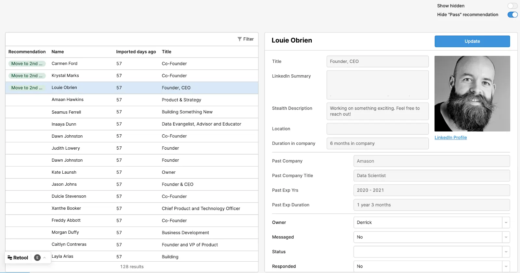Click the empty Location field
Screen dimensions: 520x273
[x=378, y=129]
